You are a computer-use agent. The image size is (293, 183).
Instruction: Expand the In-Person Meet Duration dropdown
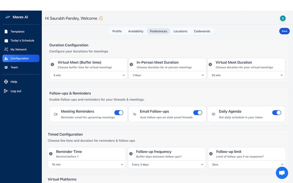[x=167, y=75]
